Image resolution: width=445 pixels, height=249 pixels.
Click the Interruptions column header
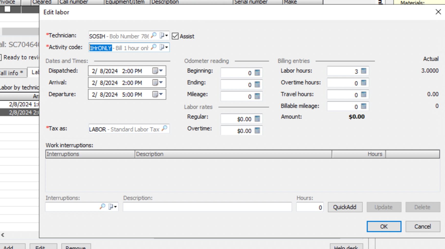tap(90, 154)
